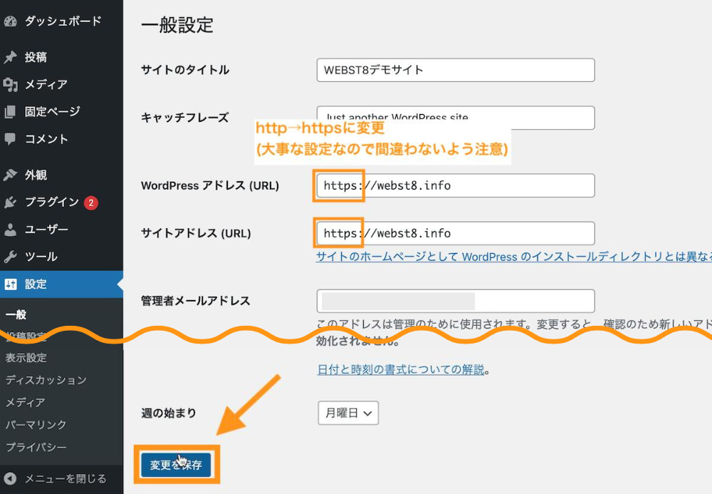Click inside the サイトのタイトル input field
This screenshot has height=494, width=712.
point(455,70)
